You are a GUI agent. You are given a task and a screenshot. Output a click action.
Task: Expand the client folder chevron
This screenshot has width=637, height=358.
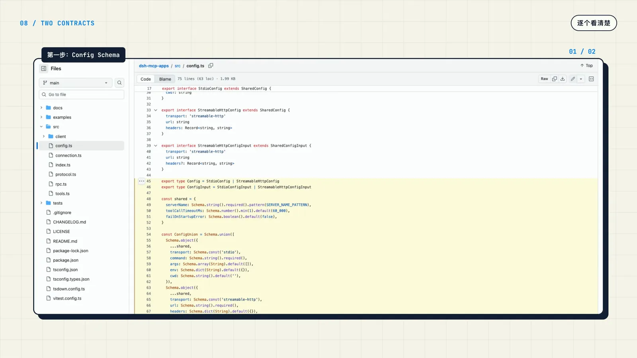[x=44, y=136]
